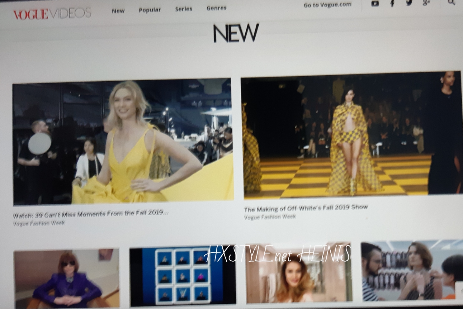The image size is (463, 309).
Task: Open the Vogue Twitter icon
Action: pos(409,3)
